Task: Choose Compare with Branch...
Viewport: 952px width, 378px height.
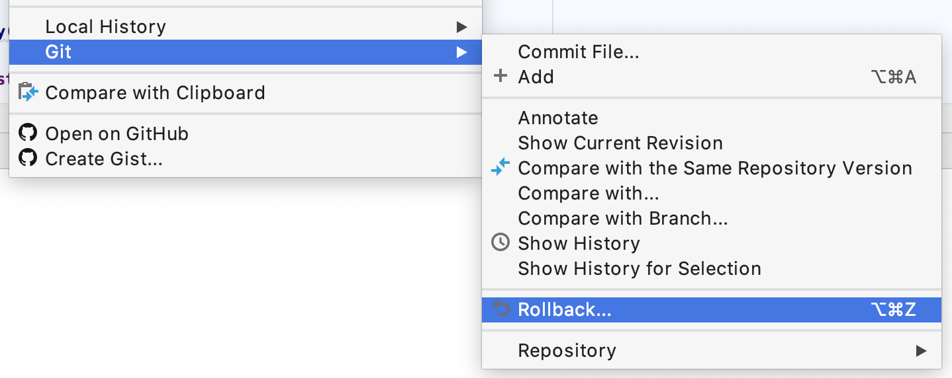Action: (x=622, y=218)
